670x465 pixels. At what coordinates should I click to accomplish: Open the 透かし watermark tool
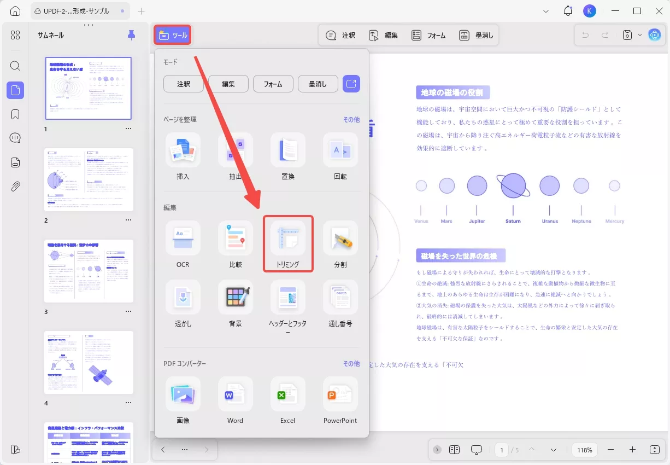(x=183, y=304)
